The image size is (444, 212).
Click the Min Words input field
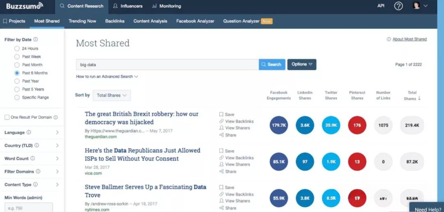tap(29, 207)
